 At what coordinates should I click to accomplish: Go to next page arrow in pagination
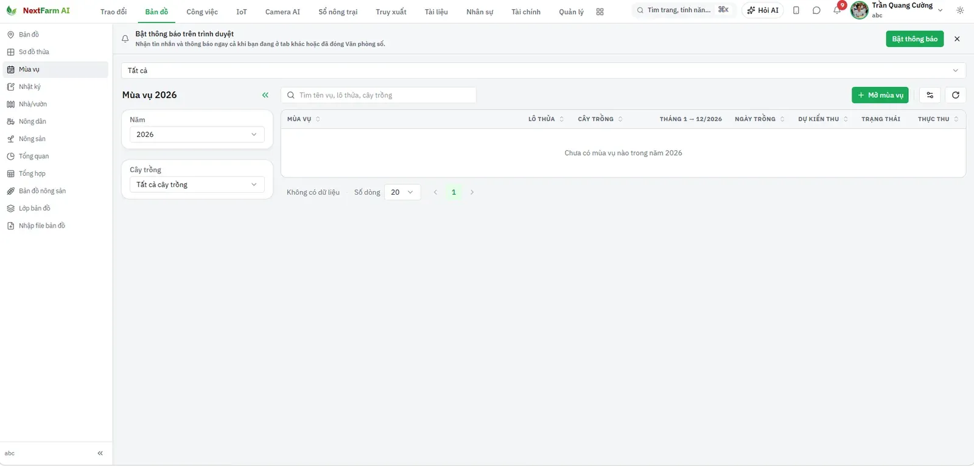(472, 192)
